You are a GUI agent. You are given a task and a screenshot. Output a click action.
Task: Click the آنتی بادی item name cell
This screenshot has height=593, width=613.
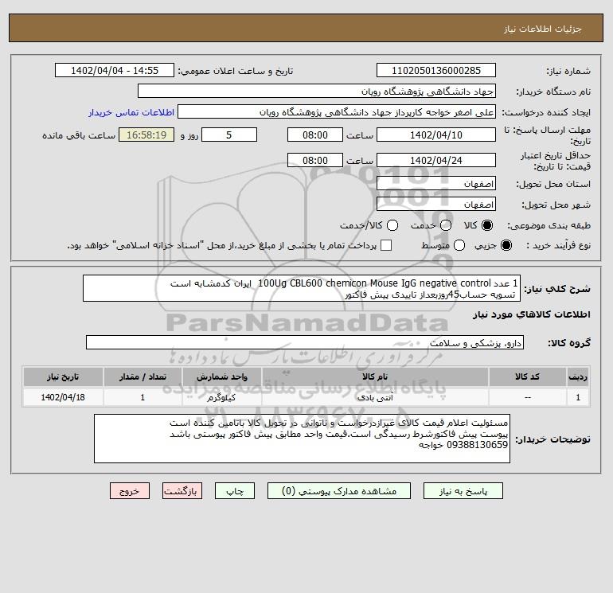pyautogui.click(x=375, y=397)
